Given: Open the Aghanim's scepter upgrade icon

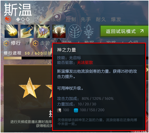Looking at the screenshot, I should pos(88,31).
